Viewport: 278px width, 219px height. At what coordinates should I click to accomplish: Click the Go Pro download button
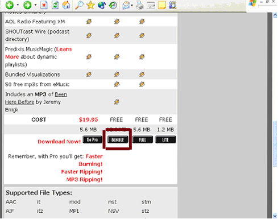[x=93, y=139]
